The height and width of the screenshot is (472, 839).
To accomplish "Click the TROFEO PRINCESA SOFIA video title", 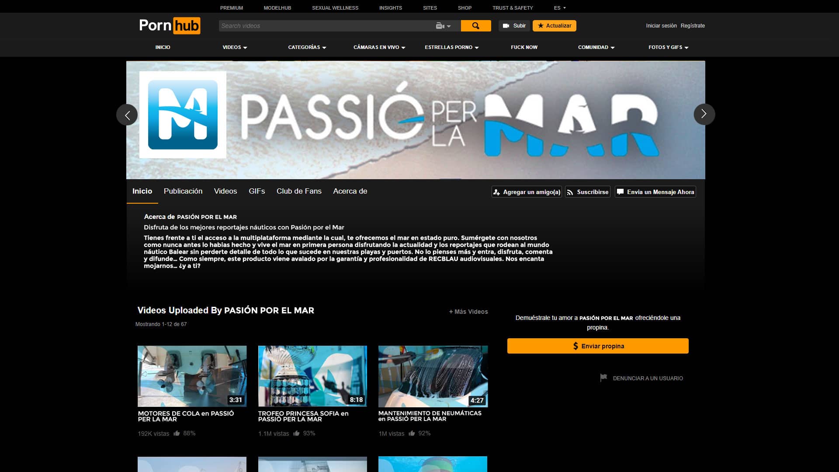I will tap(303, 416).
